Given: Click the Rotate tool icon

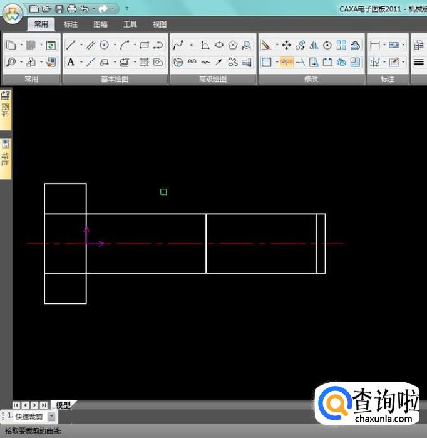Looking at the screenshot, I should (x=327, y=45).
